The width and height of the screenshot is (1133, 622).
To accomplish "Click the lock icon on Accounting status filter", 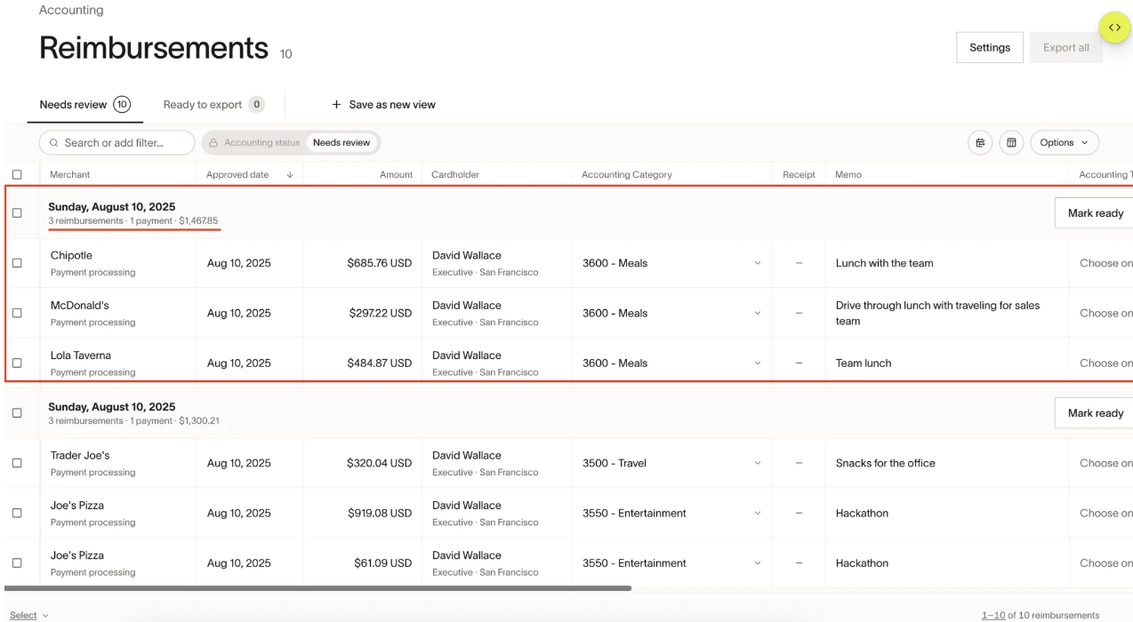I will click(213, 142).
